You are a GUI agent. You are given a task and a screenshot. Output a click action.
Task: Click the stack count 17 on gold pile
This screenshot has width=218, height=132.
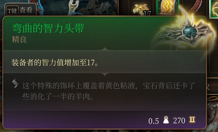(x=147, y=13)
